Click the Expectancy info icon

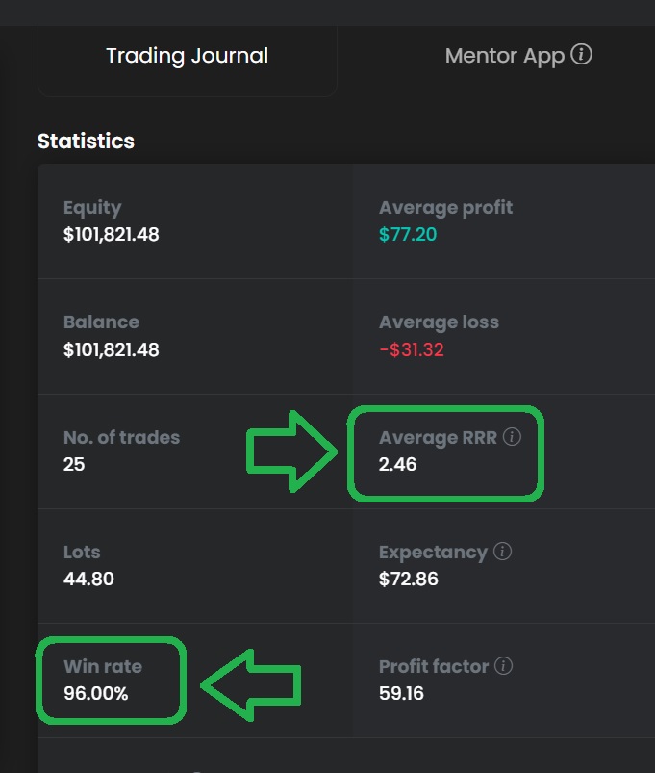[502, 552]
